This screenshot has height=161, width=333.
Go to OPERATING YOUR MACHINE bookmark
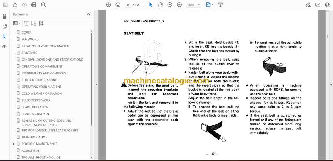coord(41,87)
